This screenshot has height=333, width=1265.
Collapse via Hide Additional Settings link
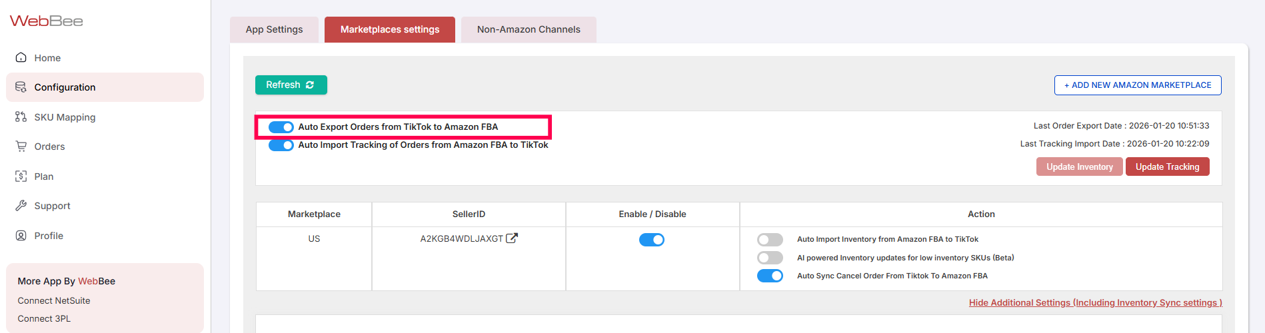click(1095, 303)
